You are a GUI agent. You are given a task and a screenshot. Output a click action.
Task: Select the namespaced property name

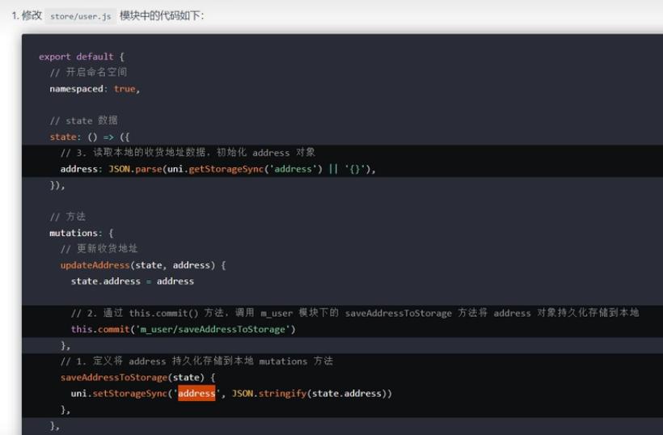(x=78, y=89)
